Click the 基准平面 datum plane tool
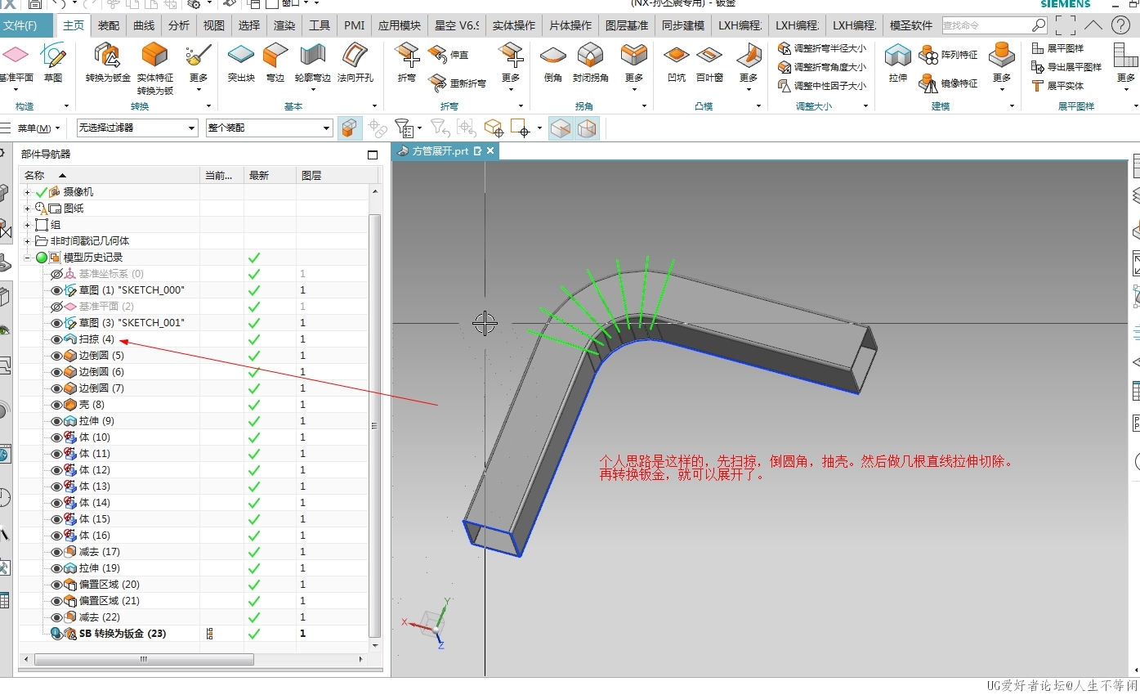1140x695 pixels. [16, 64]
